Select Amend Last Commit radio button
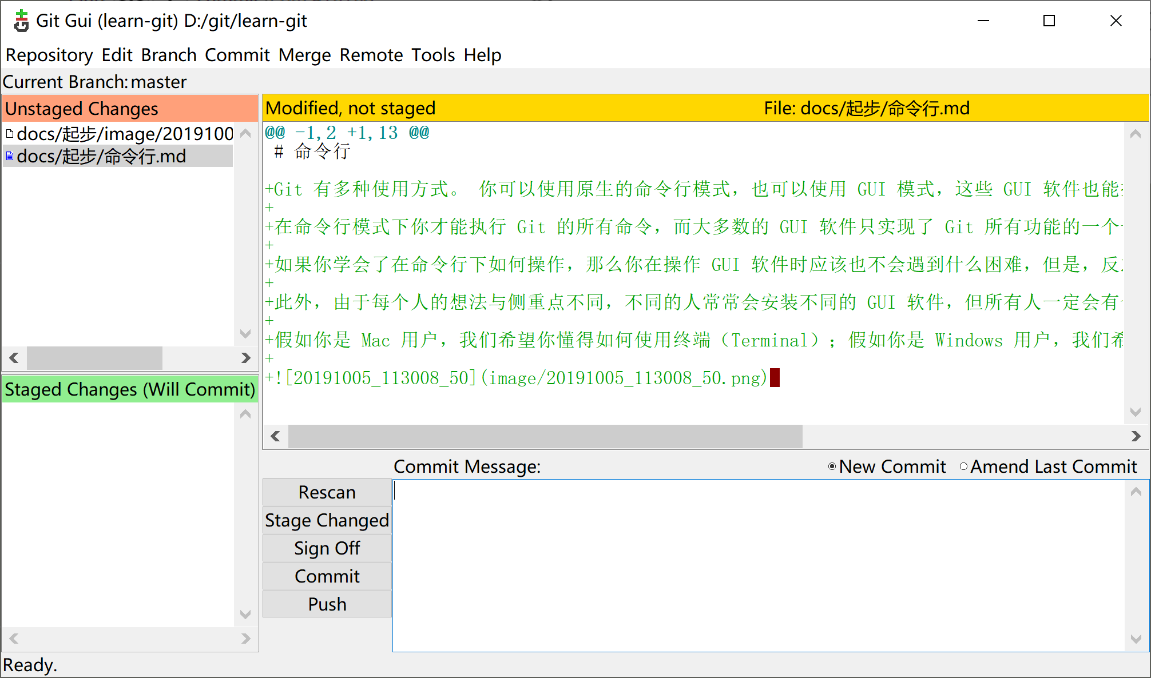Screen dimensions: 1151x678 tap(964, 466)
